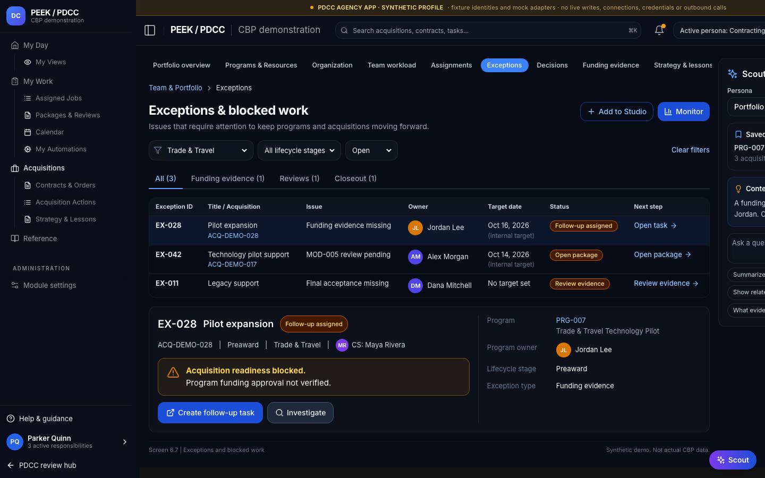Click the Review evidence status badge

pos(580,284)
